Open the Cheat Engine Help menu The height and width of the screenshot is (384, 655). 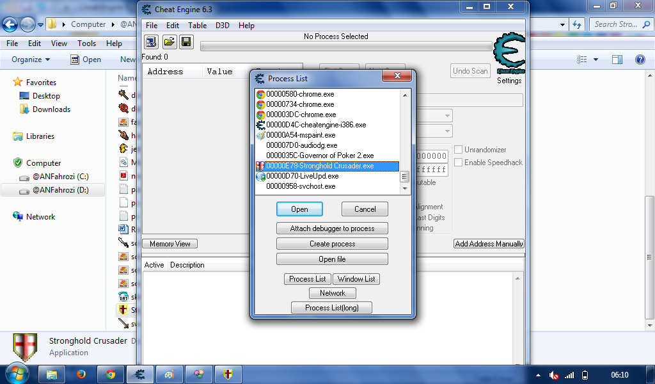[x=246, y=26]
